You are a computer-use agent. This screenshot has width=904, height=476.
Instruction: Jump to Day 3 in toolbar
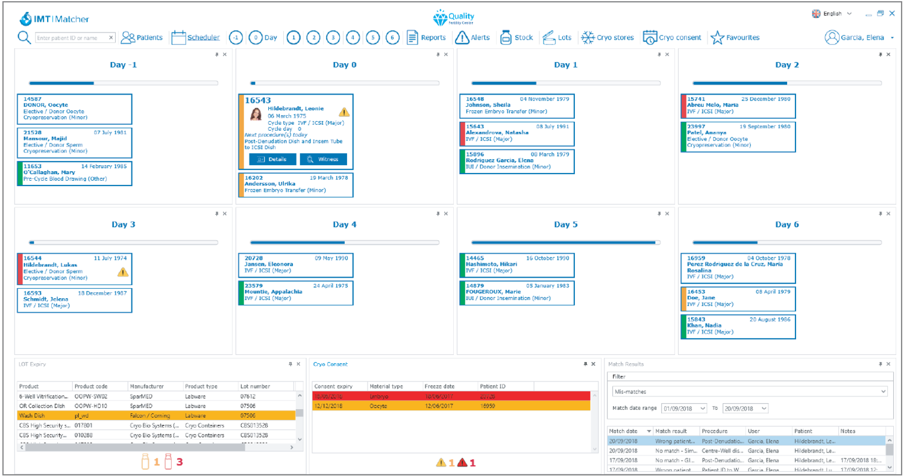click(333, 37)
